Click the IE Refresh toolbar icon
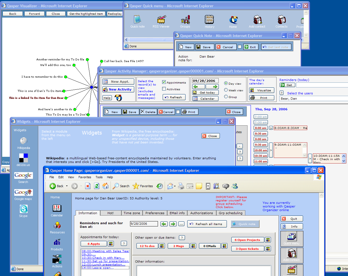Viewport: 348px width, 276px height. tap(97, 186)
